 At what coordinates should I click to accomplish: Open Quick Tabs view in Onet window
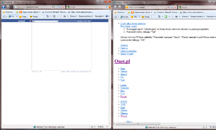(x=116, y=17)
